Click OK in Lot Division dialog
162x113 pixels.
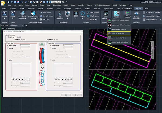[x=66, y=95]
